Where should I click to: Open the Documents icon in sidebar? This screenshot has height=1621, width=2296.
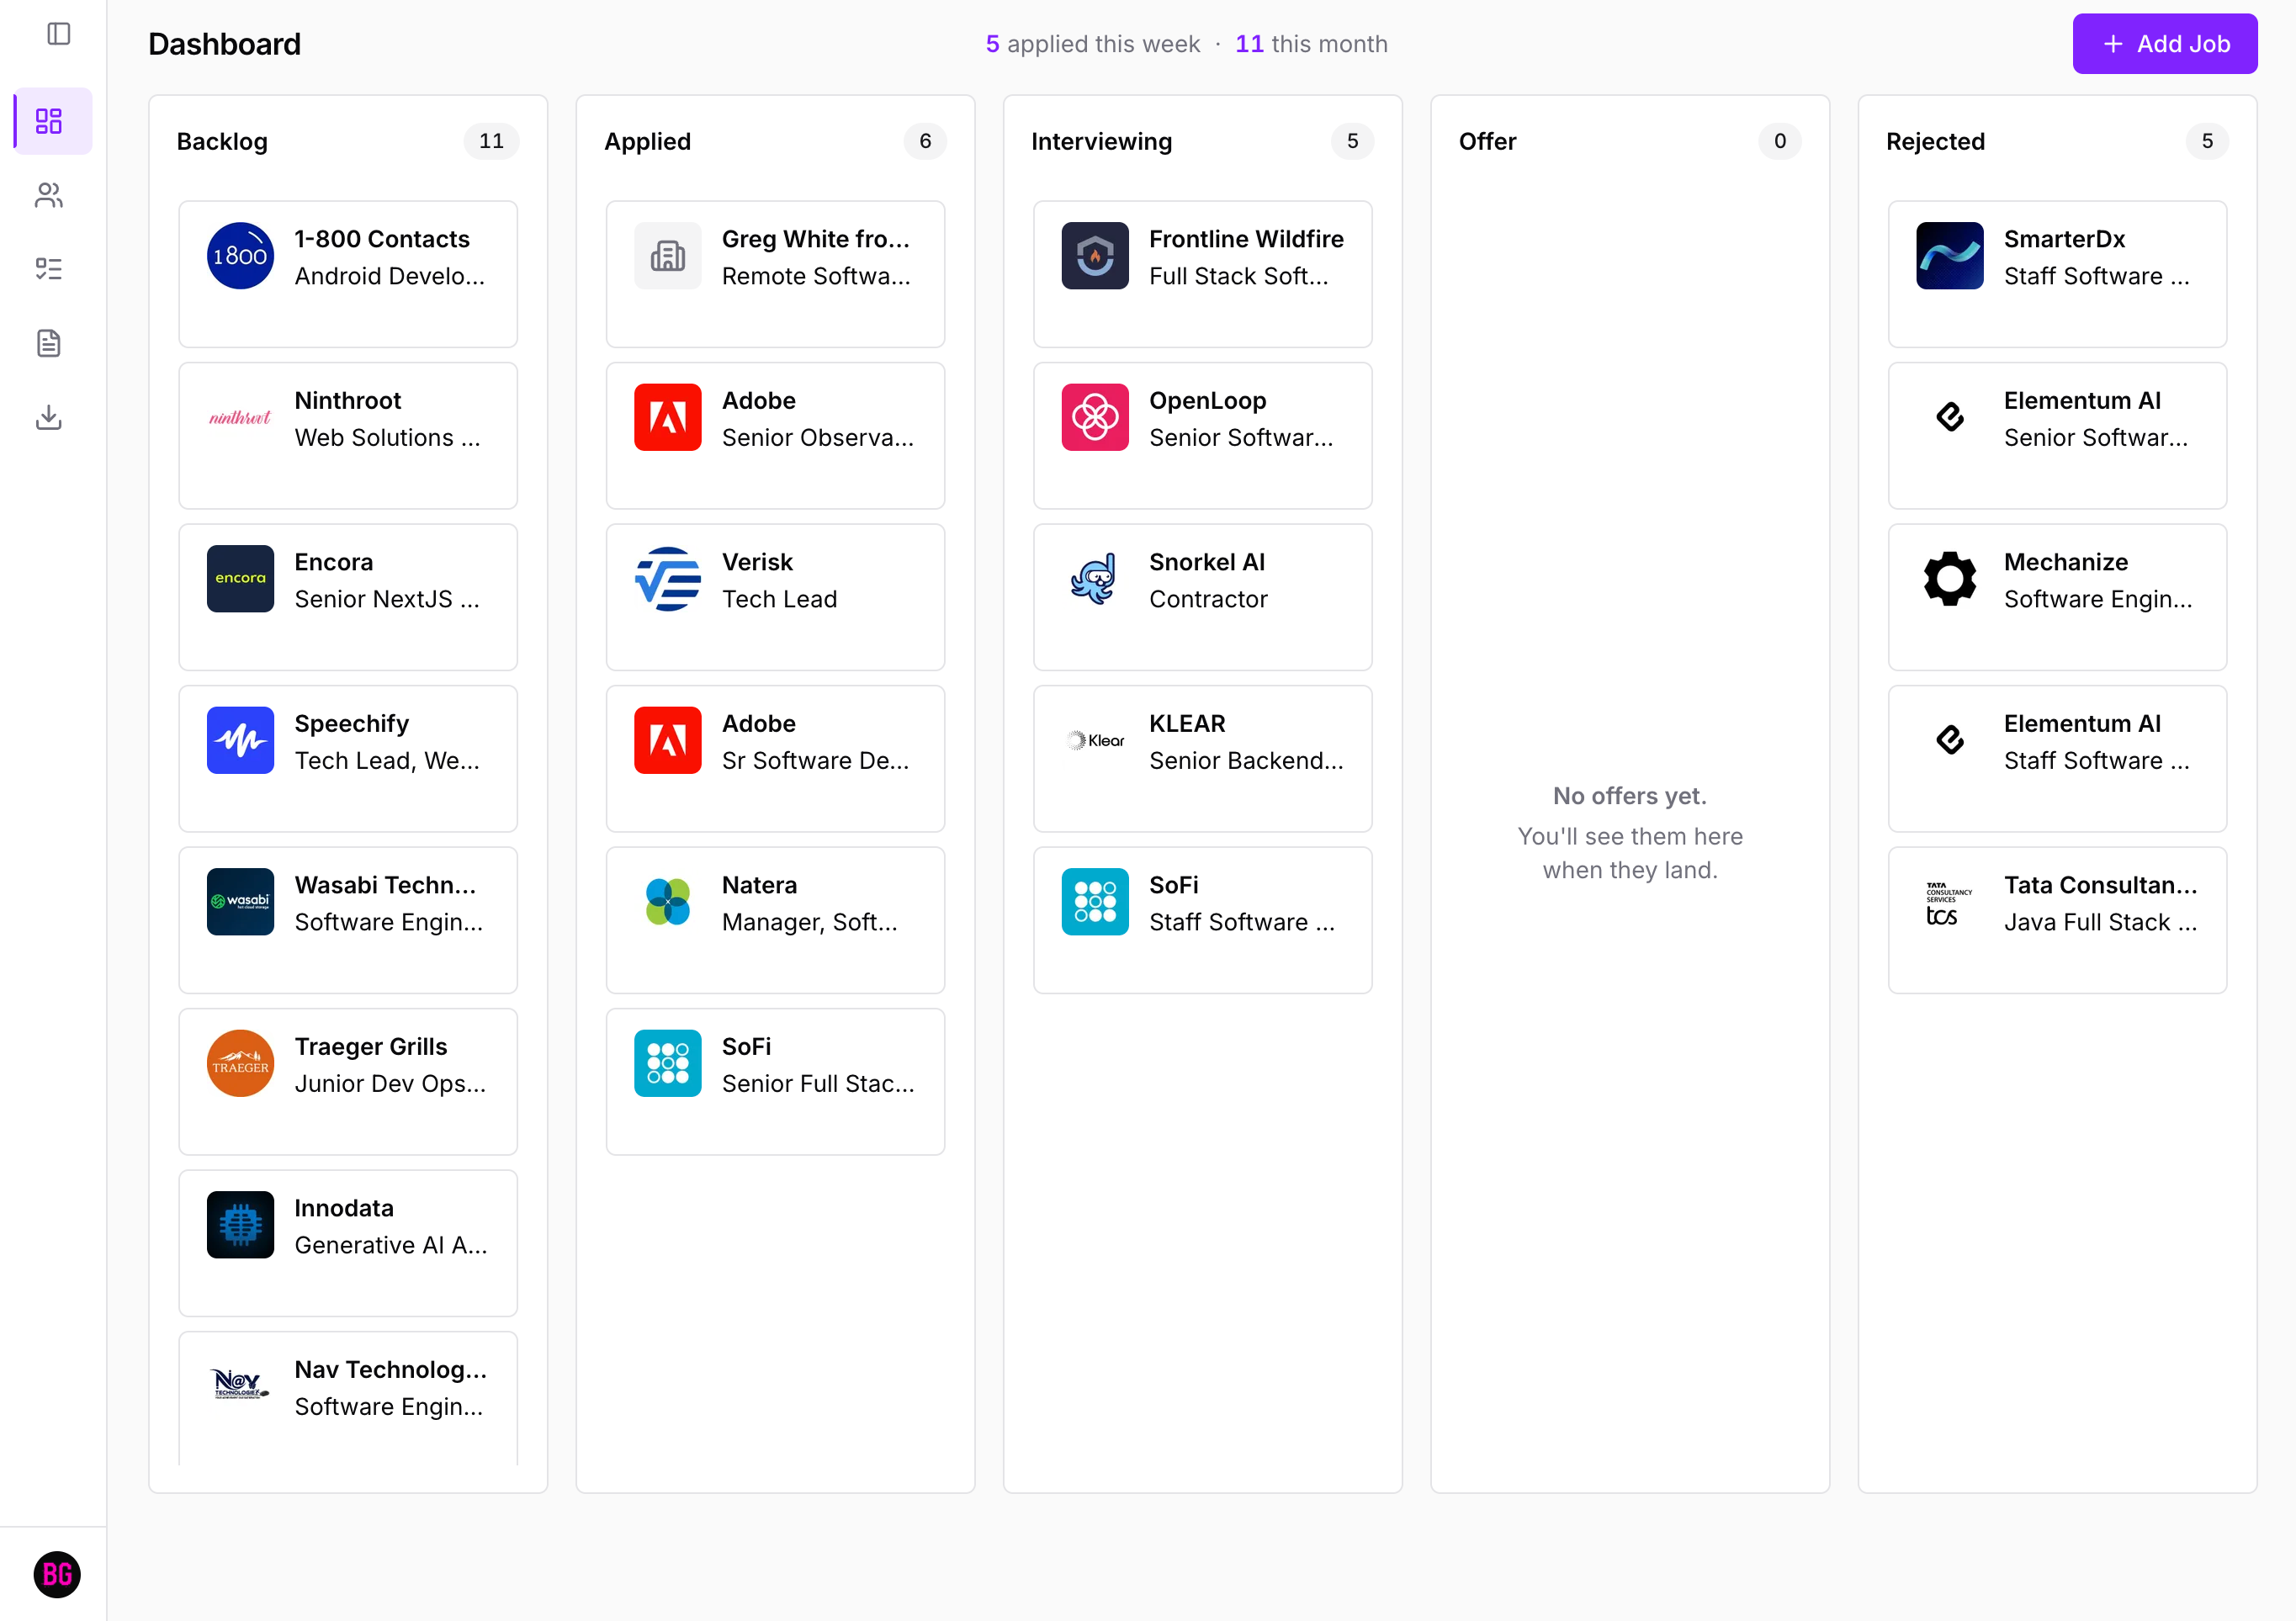point(49,343)
